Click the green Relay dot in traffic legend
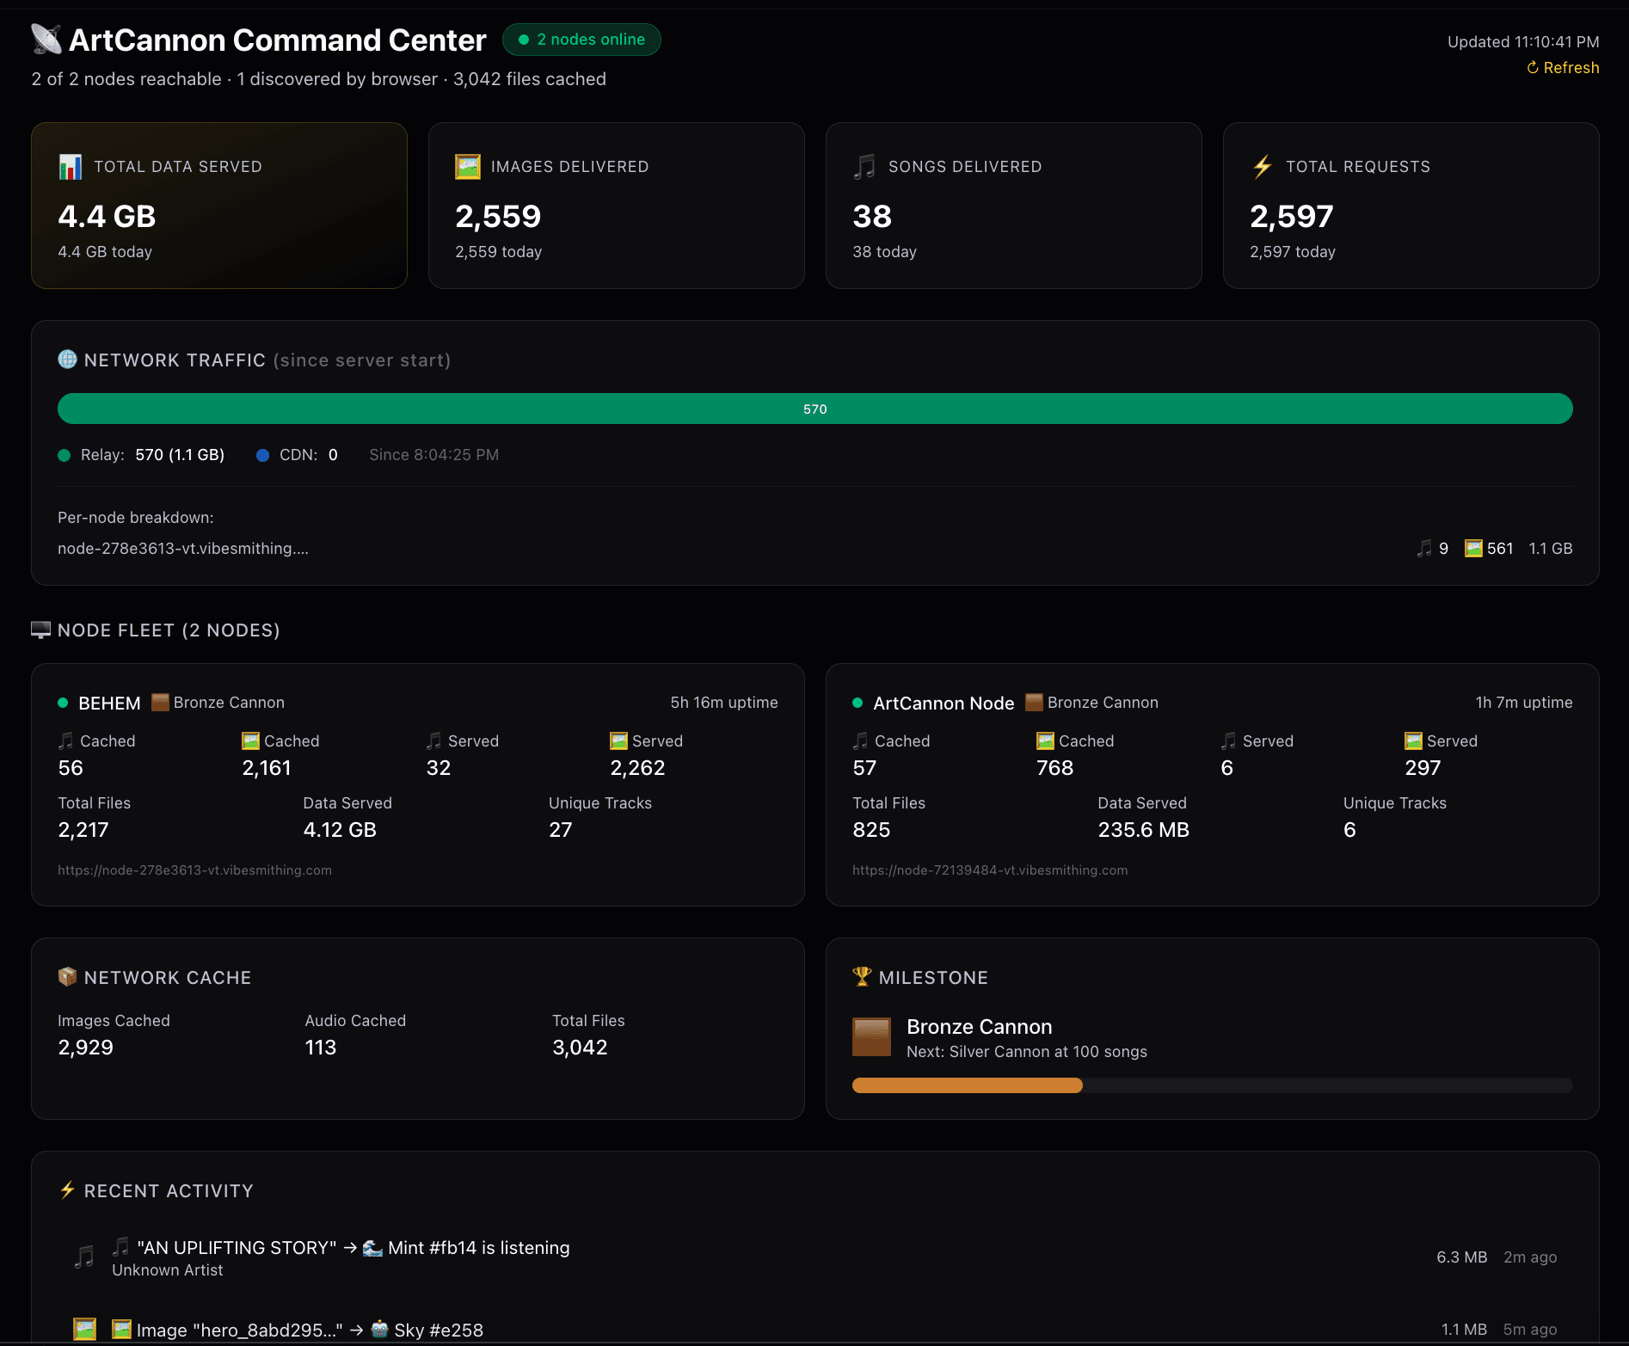 [64, 455]
